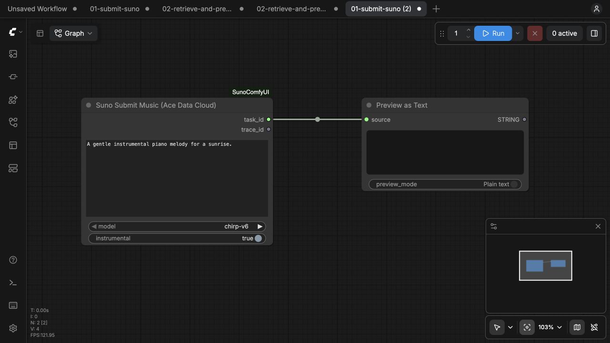
Task: Toggle the minimap map icon
Action: point(577,327)
